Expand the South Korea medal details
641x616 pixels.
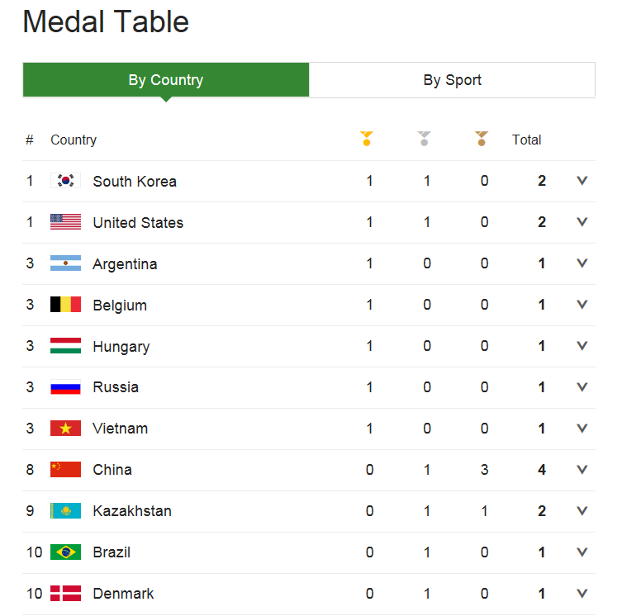coord(582,181)
